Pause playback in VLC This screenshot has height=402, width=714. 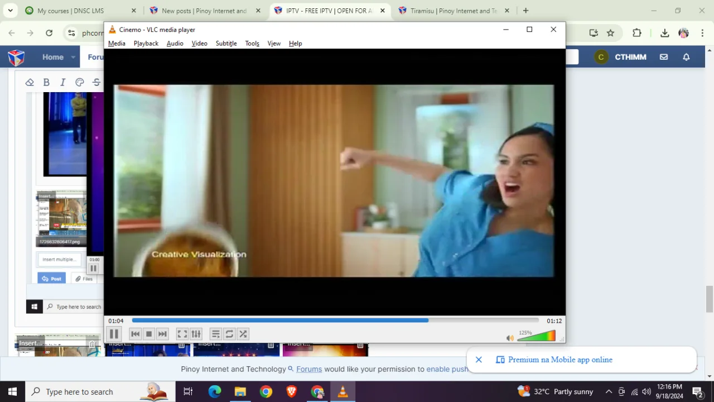[114, 334]
